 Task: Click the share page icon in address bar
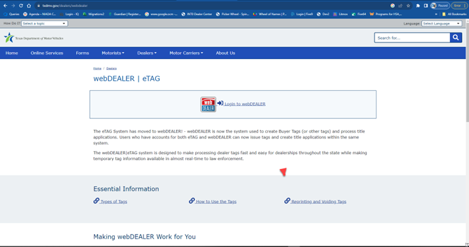point(400,6)
